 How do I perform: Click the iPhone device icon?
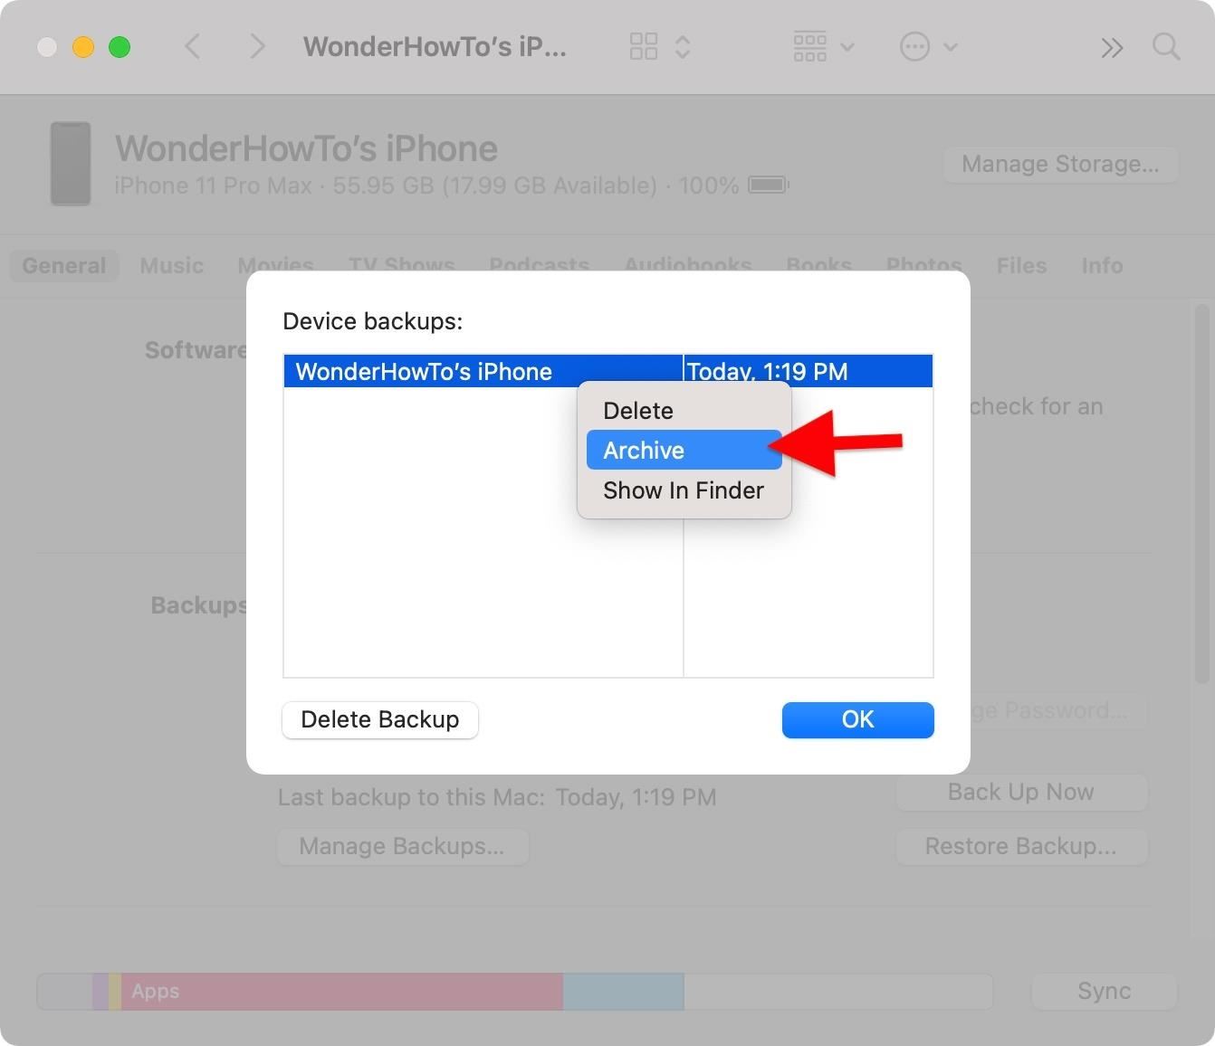(x=70, y=164)
